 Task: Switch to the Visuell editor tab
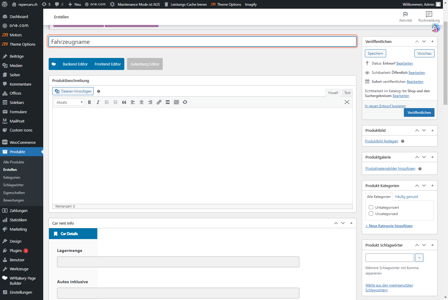(x=333, y=93)
